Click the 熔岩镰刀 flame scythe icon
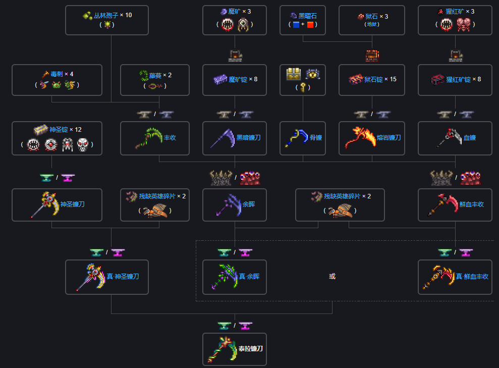499x368 pixels. (360, 137)
